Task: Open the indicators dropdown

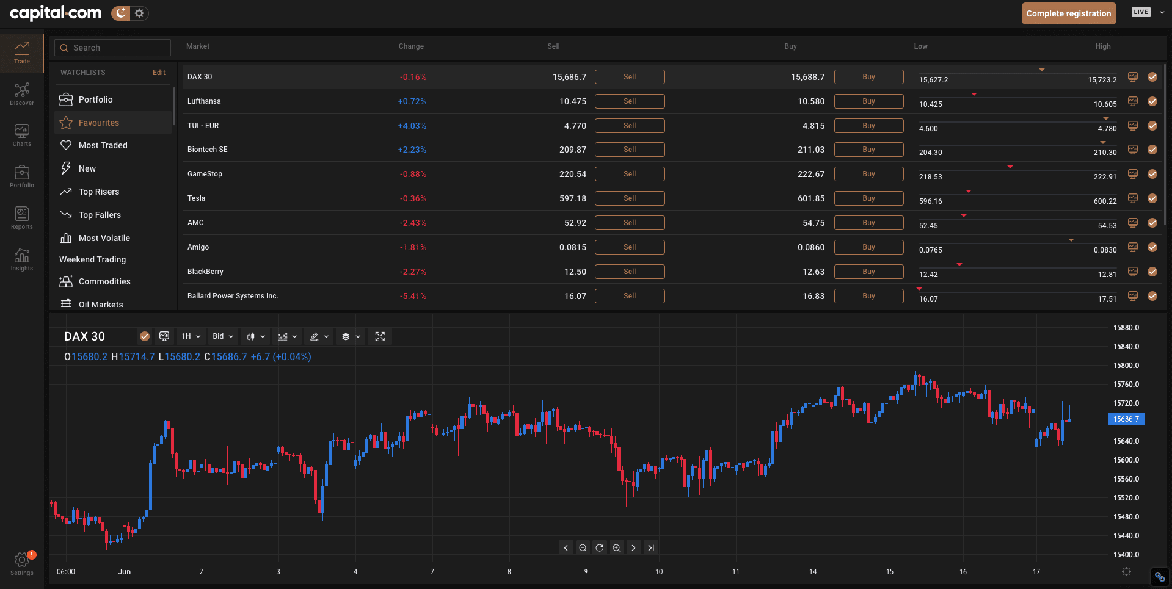Action: [287, 336]
